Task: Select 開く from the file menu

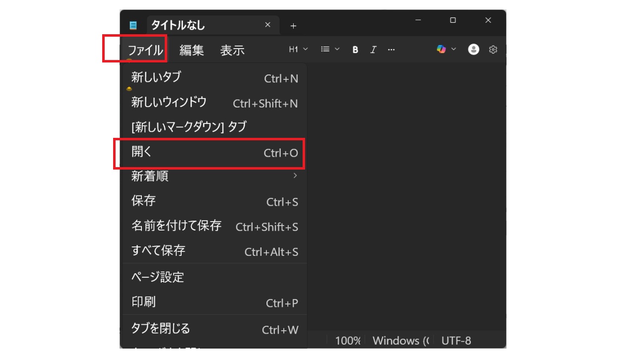Action: tap(214, 152)
